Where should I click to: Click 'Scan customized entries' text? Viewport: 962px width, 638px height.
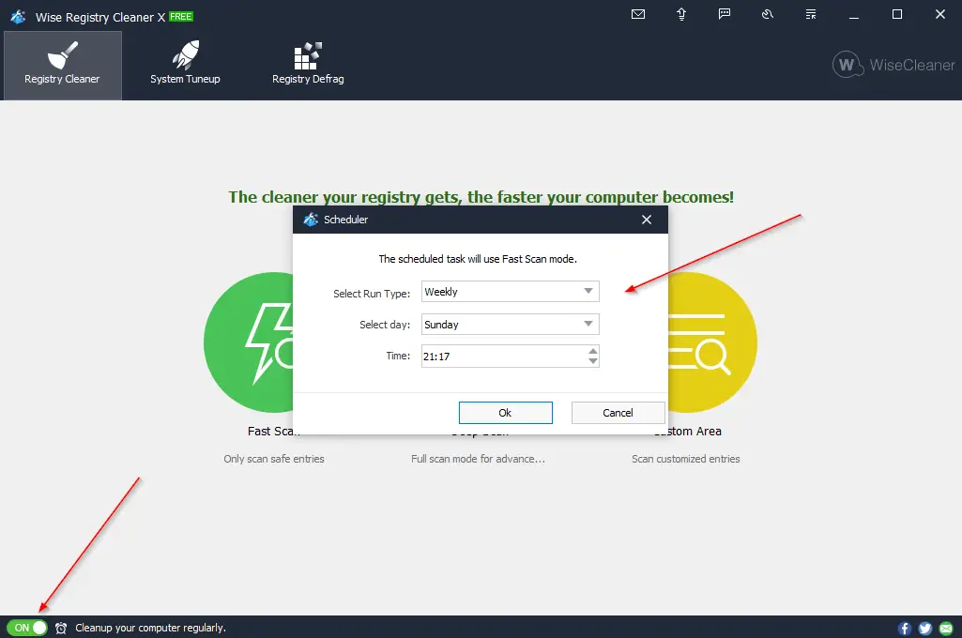click(x=686, y=459)
